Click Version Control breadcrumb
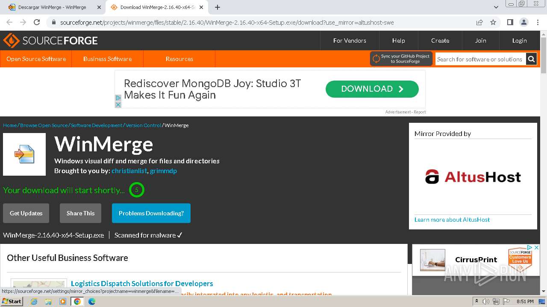Image resolution: width=547 pixels, height=307 pixels. click(143, 125)
